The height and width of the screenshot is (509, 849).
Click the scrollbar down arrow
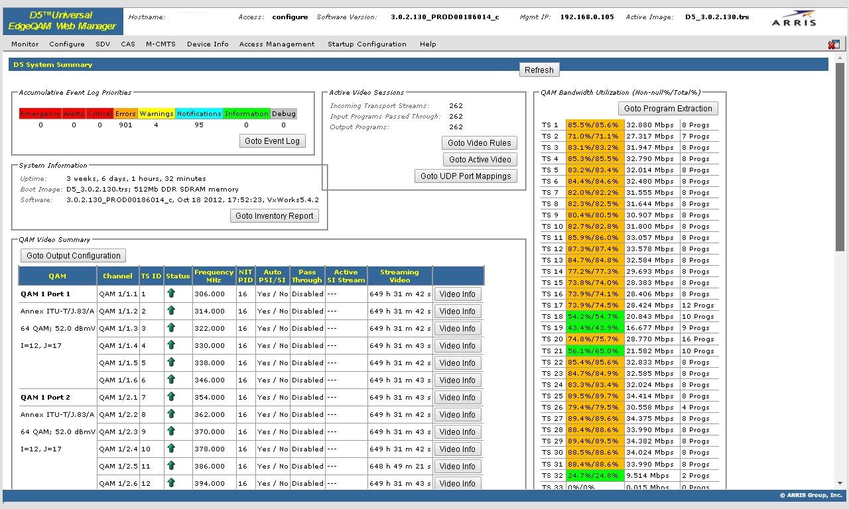click(x=841, y=484)
